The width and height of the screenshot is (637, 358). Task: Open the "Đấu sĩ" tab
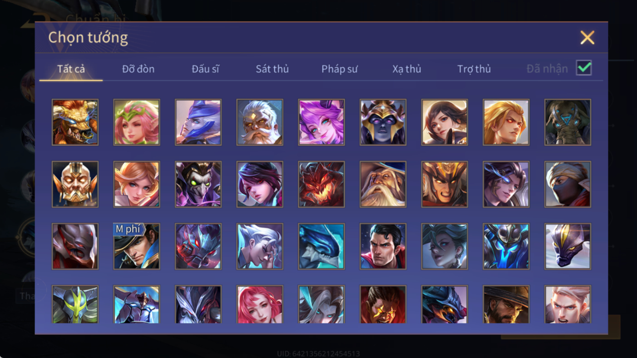click(x=205, y=69)
